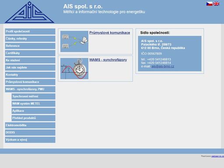
Task: Open DODIS menu item
Action: tap(30, 133)
